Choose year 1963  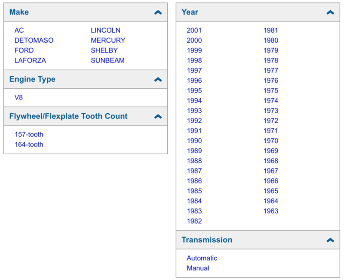271,211
